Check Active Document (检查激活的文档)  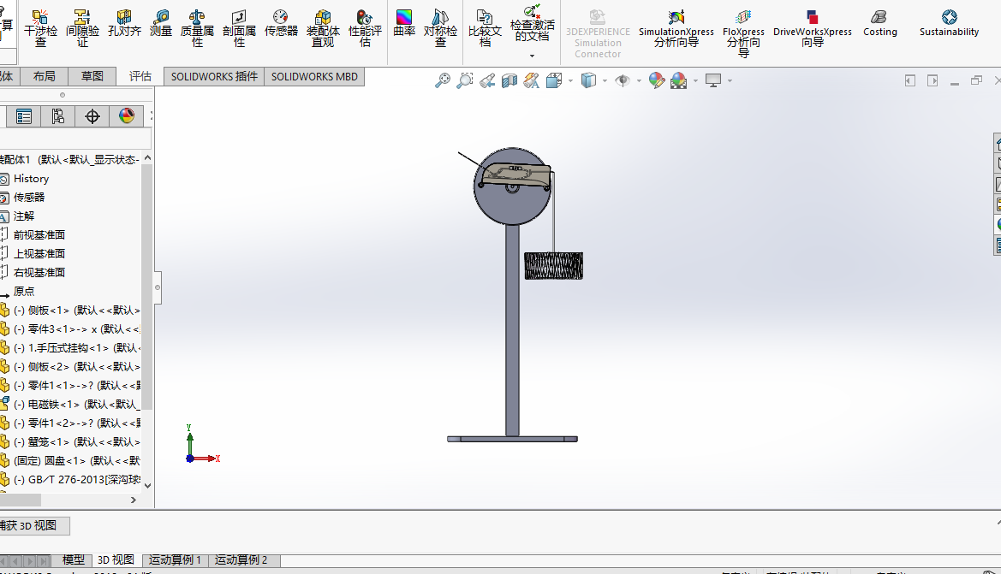coord(533,24)
